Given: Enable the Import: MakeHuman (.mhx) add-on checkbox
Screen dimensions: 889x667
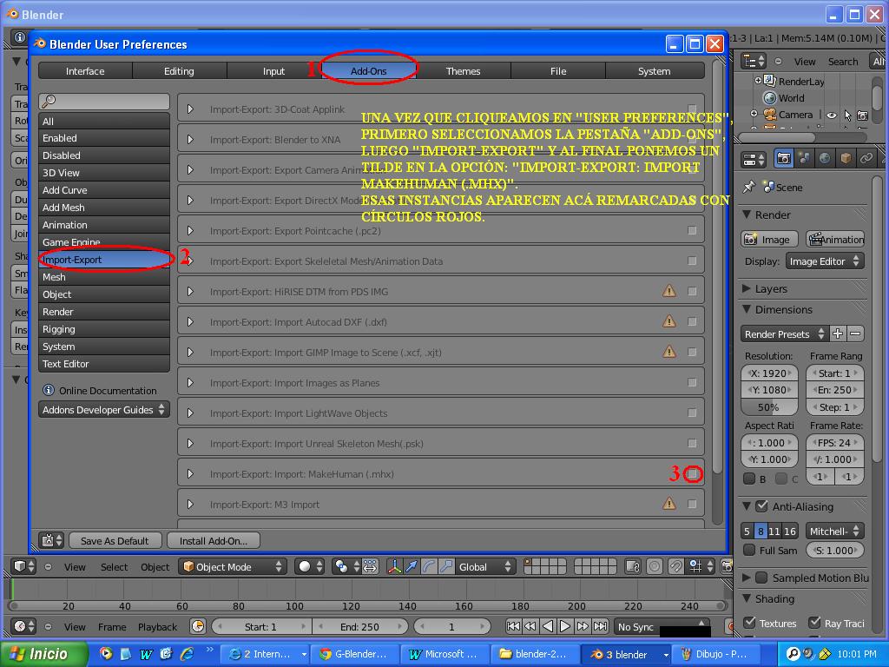Looking at the screenshot, I should tap(692, 473).
